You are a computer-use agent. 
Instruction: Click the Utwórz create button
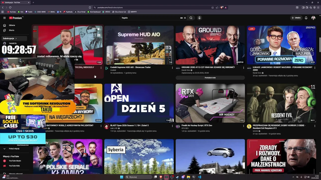coord(296,18)
